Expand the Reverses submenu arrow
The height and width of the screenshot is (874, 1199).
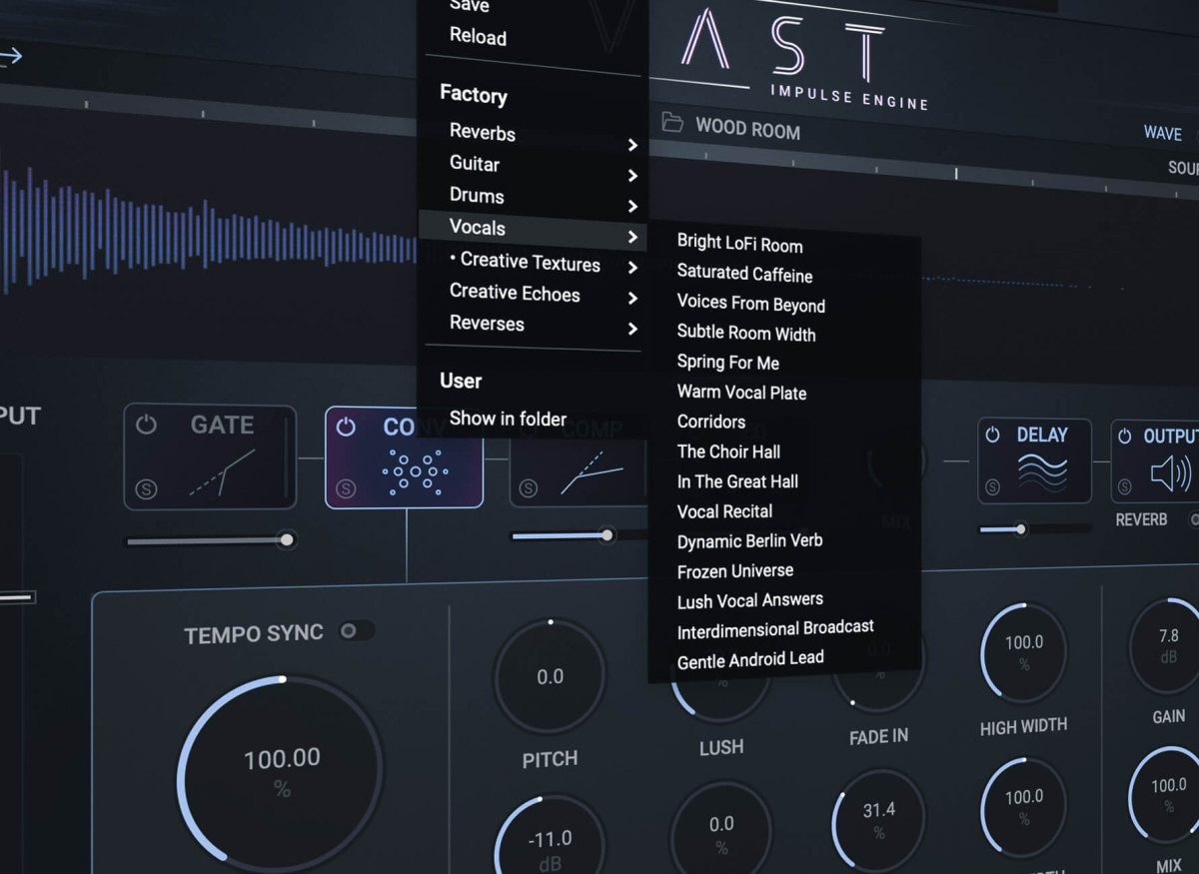tap(632, 329)
